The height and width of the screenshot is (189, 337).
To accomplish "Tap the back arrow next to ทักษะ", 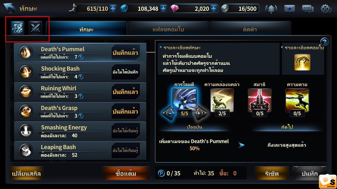I will (9, 8).
